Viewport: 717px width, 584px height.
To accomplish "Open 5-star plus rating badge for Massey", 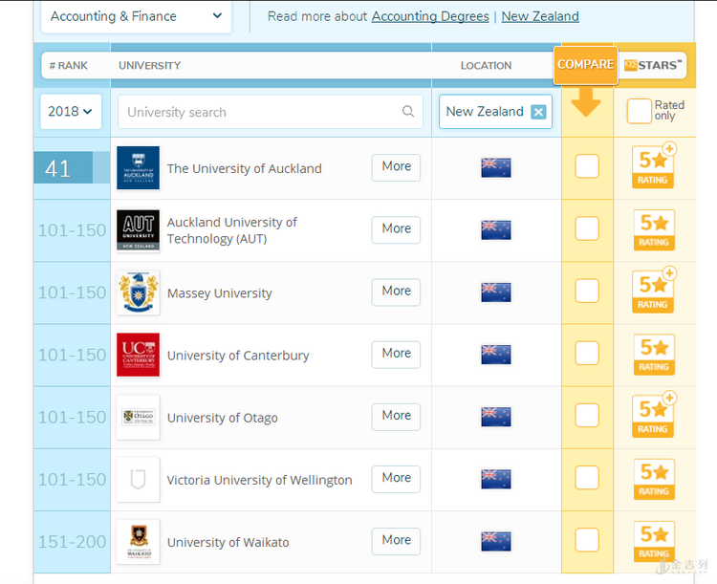I will (x=654, y=292).
